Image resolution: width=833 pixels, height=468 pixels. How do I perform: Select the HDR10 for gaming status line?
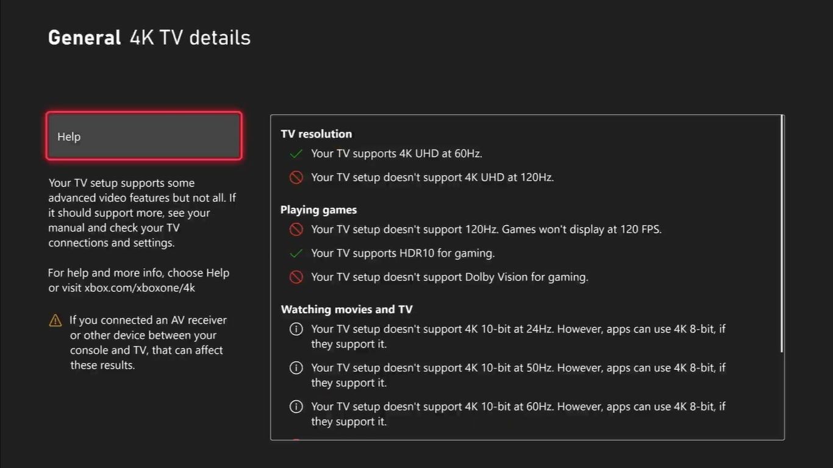[403, 253]
